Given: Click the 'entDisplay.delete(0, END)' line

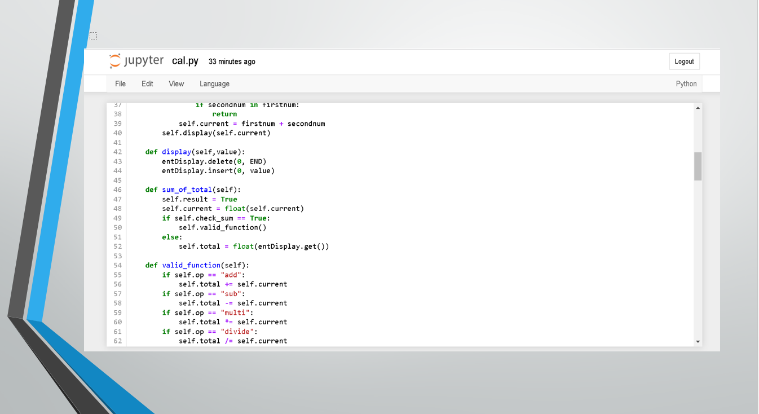Looking at the screenshot, I should coord(214,161).
